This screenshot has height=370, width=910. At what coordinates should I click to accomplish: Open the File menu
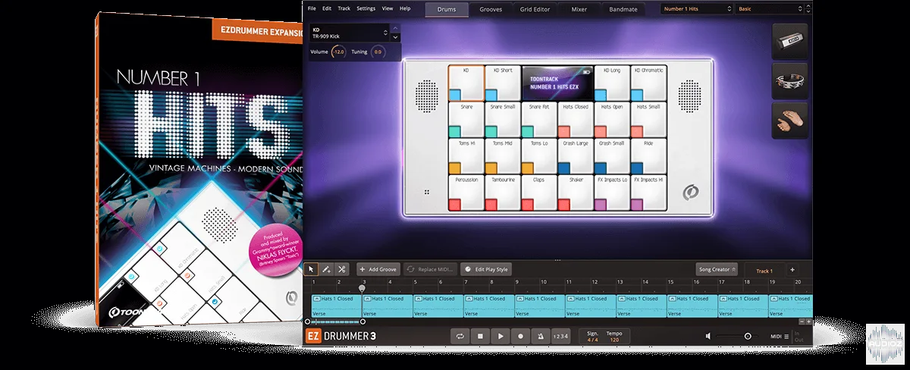(311, 8)
